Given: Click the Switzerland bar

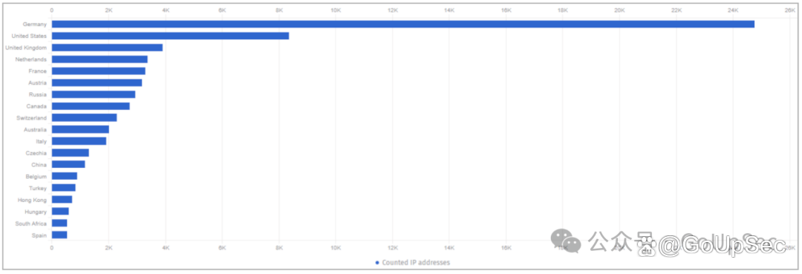Looking at the screenshot, I should (x=85, y=117).
